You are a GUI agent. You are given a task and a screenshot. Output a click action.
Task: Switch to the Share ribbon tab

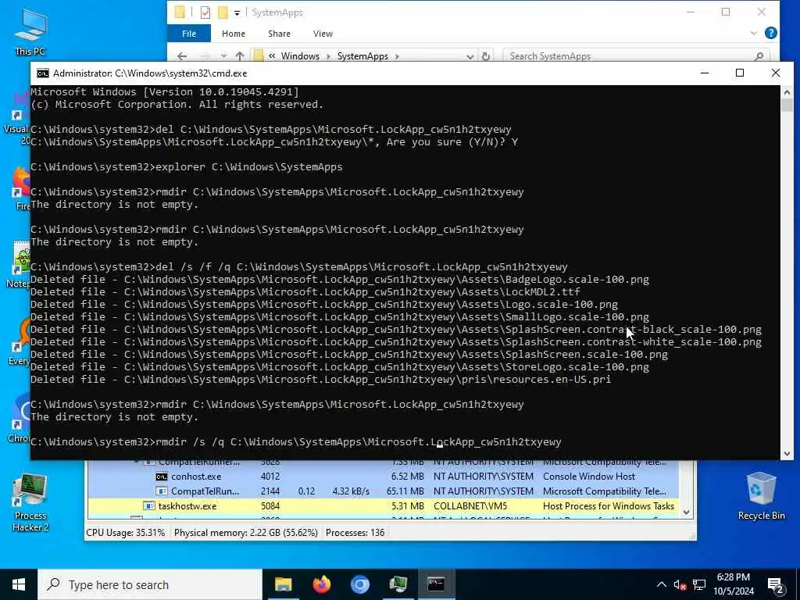(x=279, y=34)
